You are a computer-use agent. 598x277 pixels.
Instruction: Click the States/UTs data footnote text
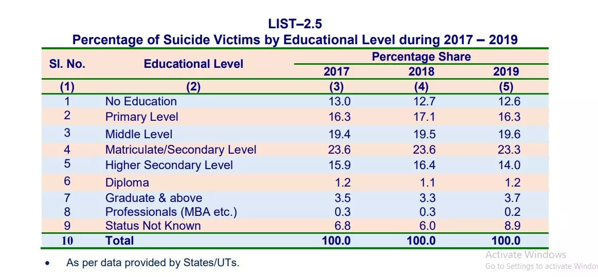point(153,263)
